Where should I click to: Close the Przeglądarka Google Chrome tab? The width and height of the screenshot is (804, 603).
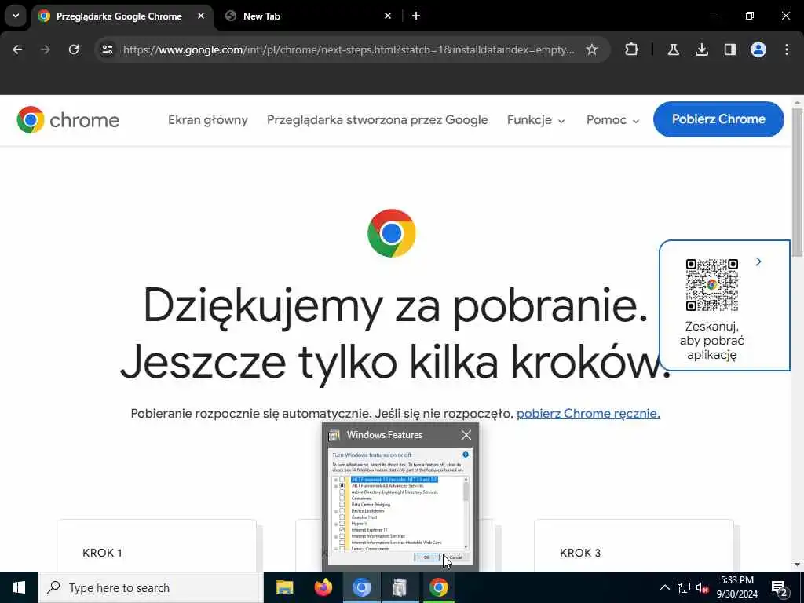pyautogui.click(x=201, y=16)
